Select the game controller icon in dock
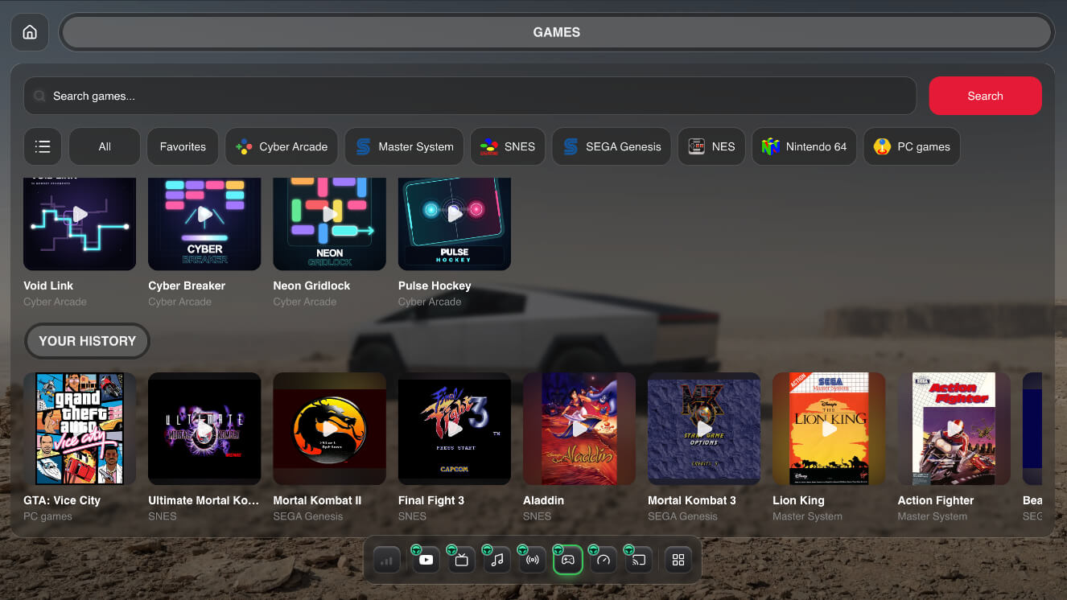This screenshot has width=1067, height=600. tap(568, 560)
